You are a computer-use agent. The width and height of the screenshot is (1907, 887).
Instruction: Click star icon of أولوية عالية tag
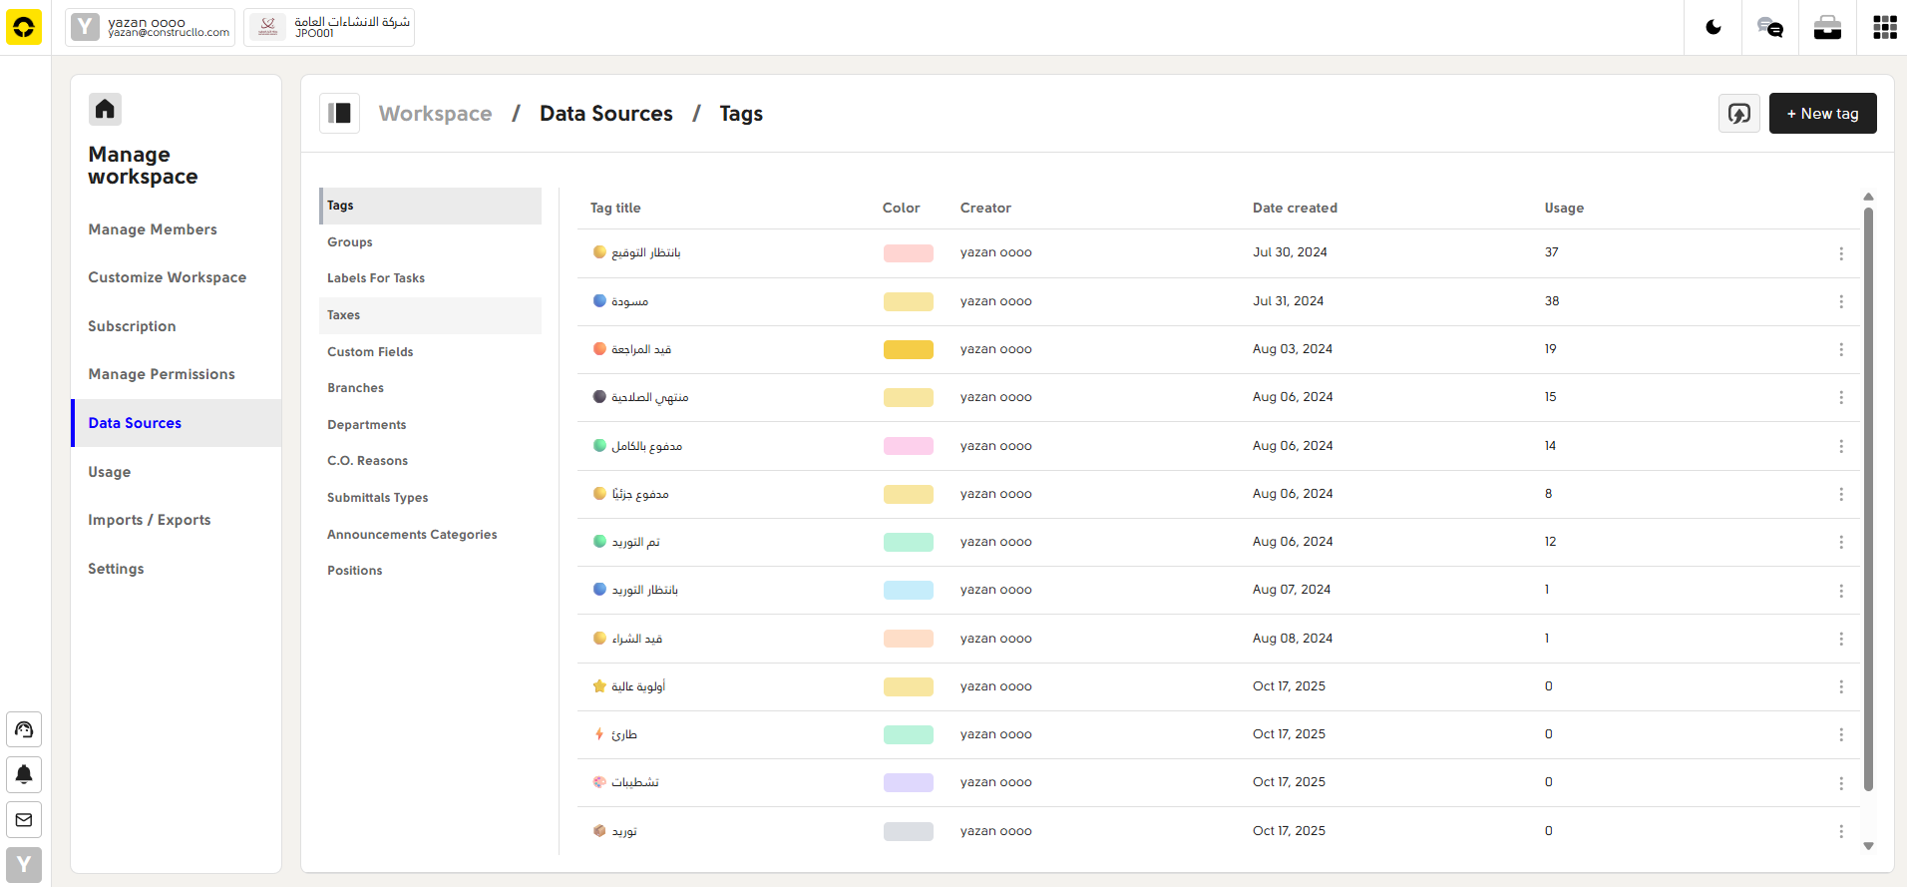599,686
